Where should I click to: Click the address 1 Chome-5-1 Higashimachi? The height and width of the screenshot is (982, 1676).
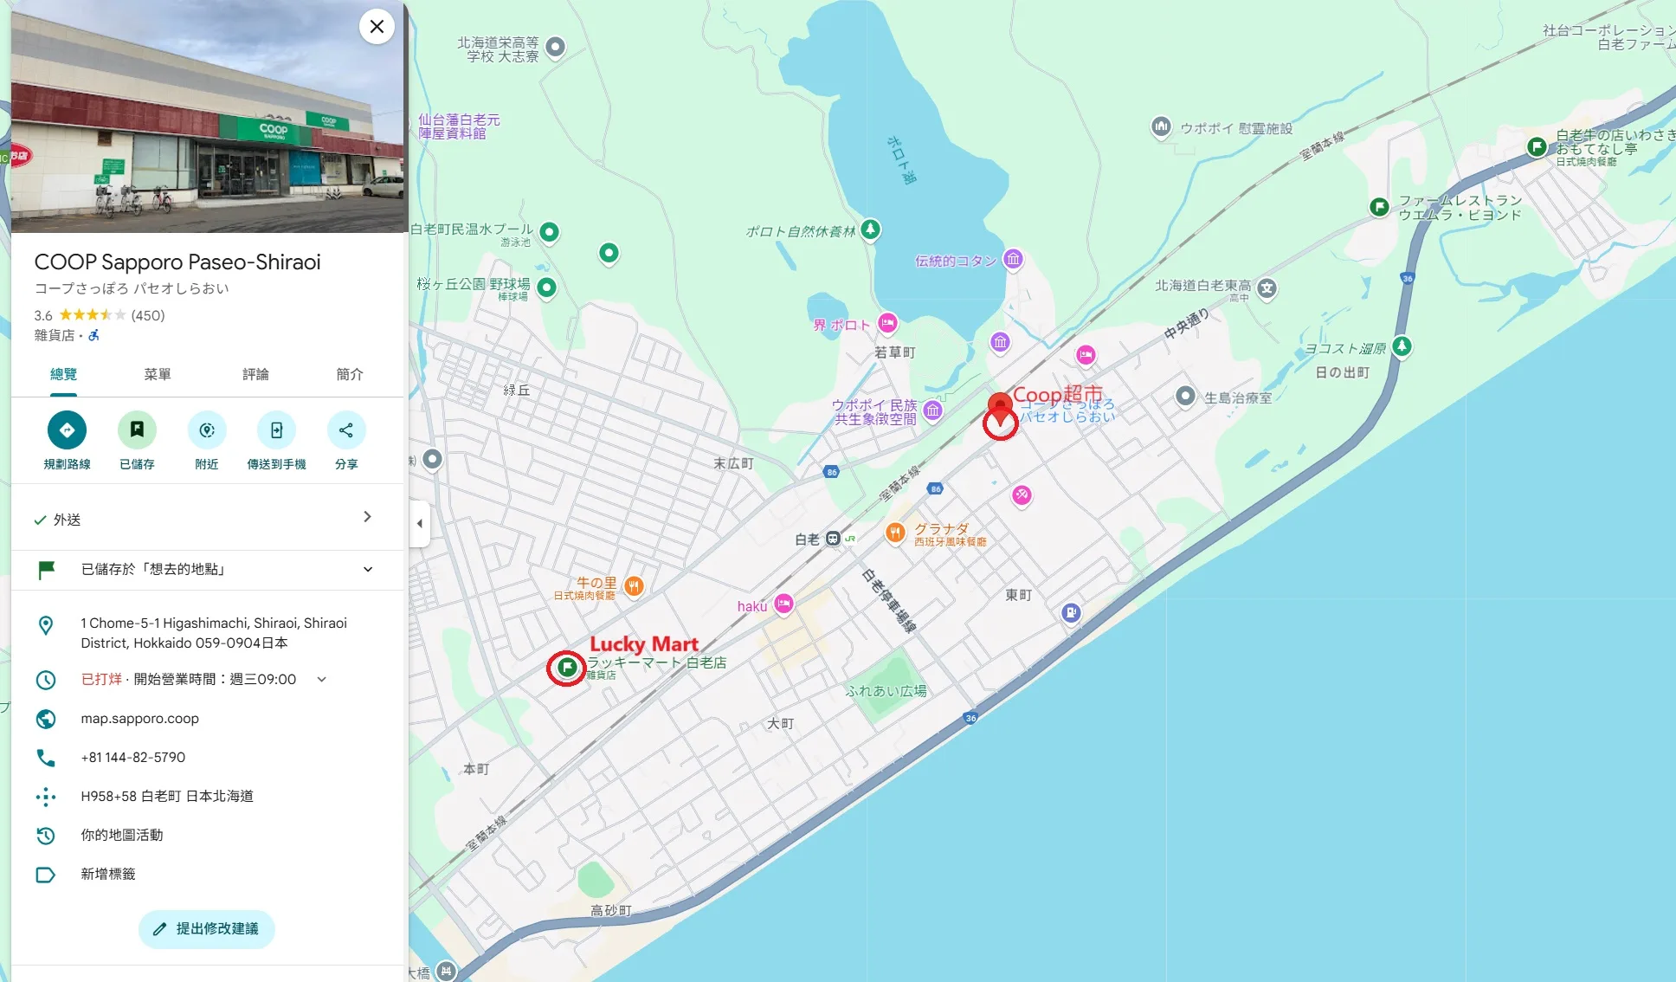coord(214,633)
